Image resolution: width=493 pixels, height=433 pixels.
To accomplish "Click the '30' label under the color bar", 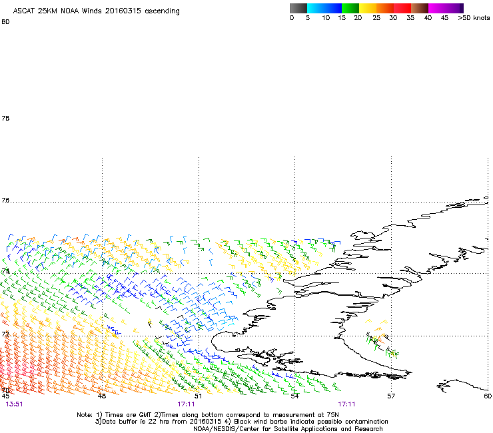I will (393, 18).
